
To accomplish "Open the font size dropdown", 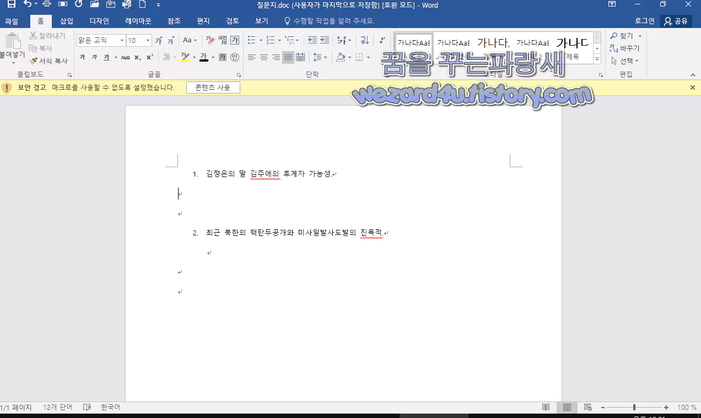I will [147, 40].
